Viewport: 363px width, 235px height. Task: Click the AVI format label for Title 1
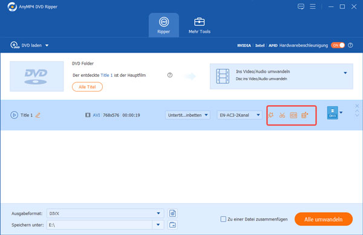(x=96, y=115)
